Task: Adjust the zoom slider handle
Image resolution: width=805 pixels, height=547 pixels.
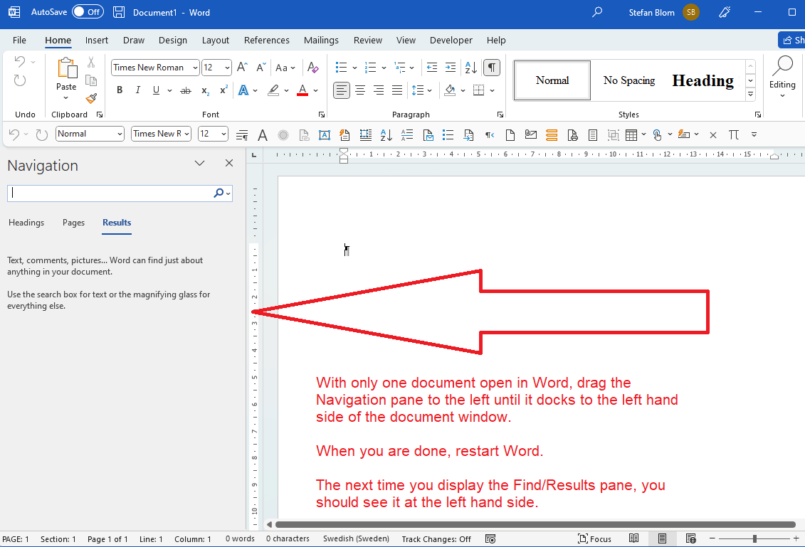Action: point(754,538)
